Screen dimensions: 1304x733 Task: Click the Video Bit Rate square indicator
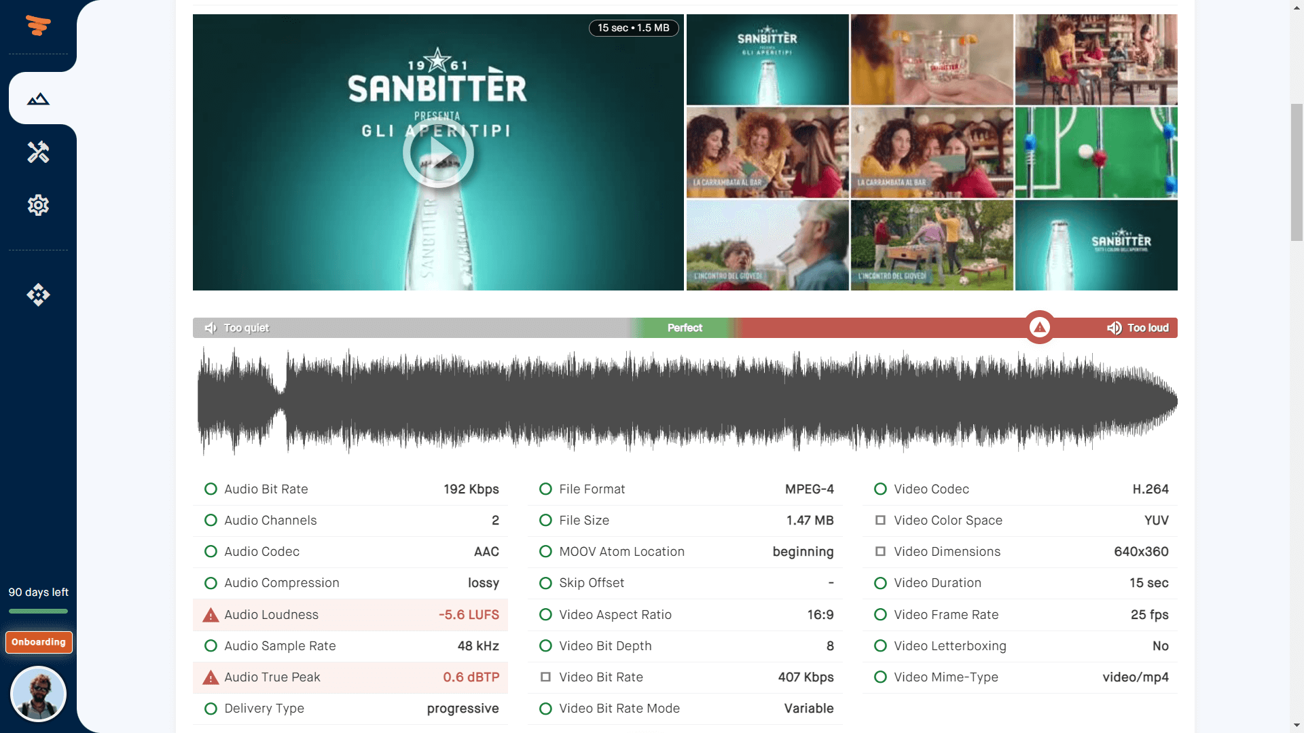(x=545, y=677)
